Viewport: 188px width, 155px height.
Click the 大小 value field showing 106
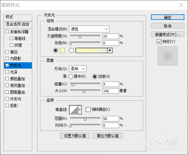111,91
